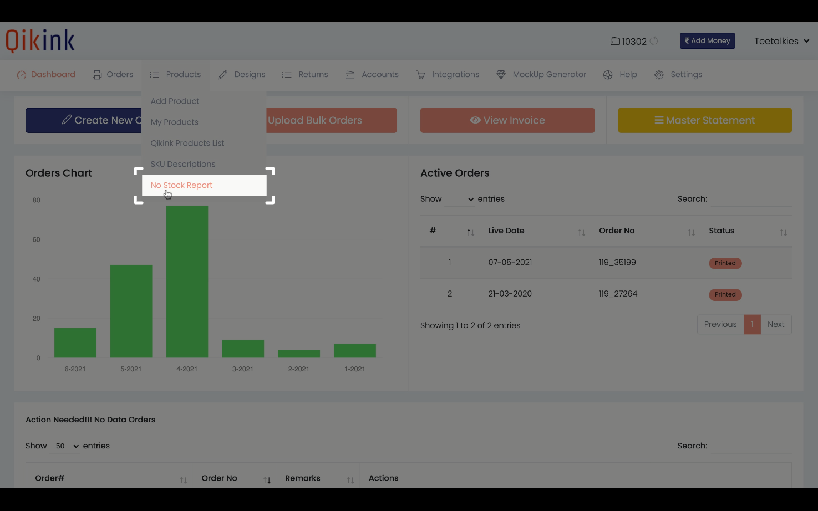
Task: Click the Accounts folder icon
Action: point(350,74)
